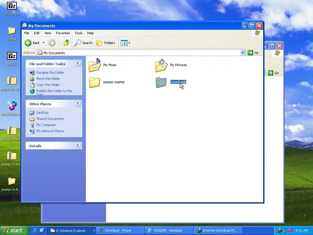Screen dimensions: 313x235
Task: Click the My Pictures folder label
Action: pos(178,65)
